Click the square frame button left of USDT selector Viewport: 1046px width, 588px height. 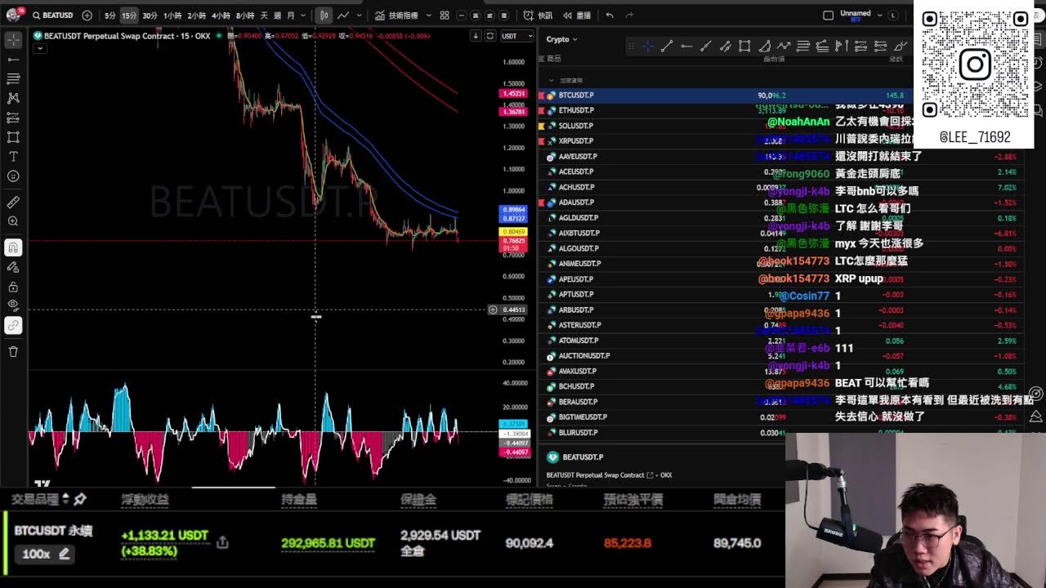coord(489,36)
